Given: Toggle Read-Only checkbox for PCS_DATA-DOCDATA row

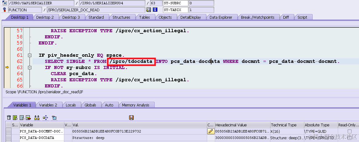Looking at the screenshot, I should (x=349, y=138).
